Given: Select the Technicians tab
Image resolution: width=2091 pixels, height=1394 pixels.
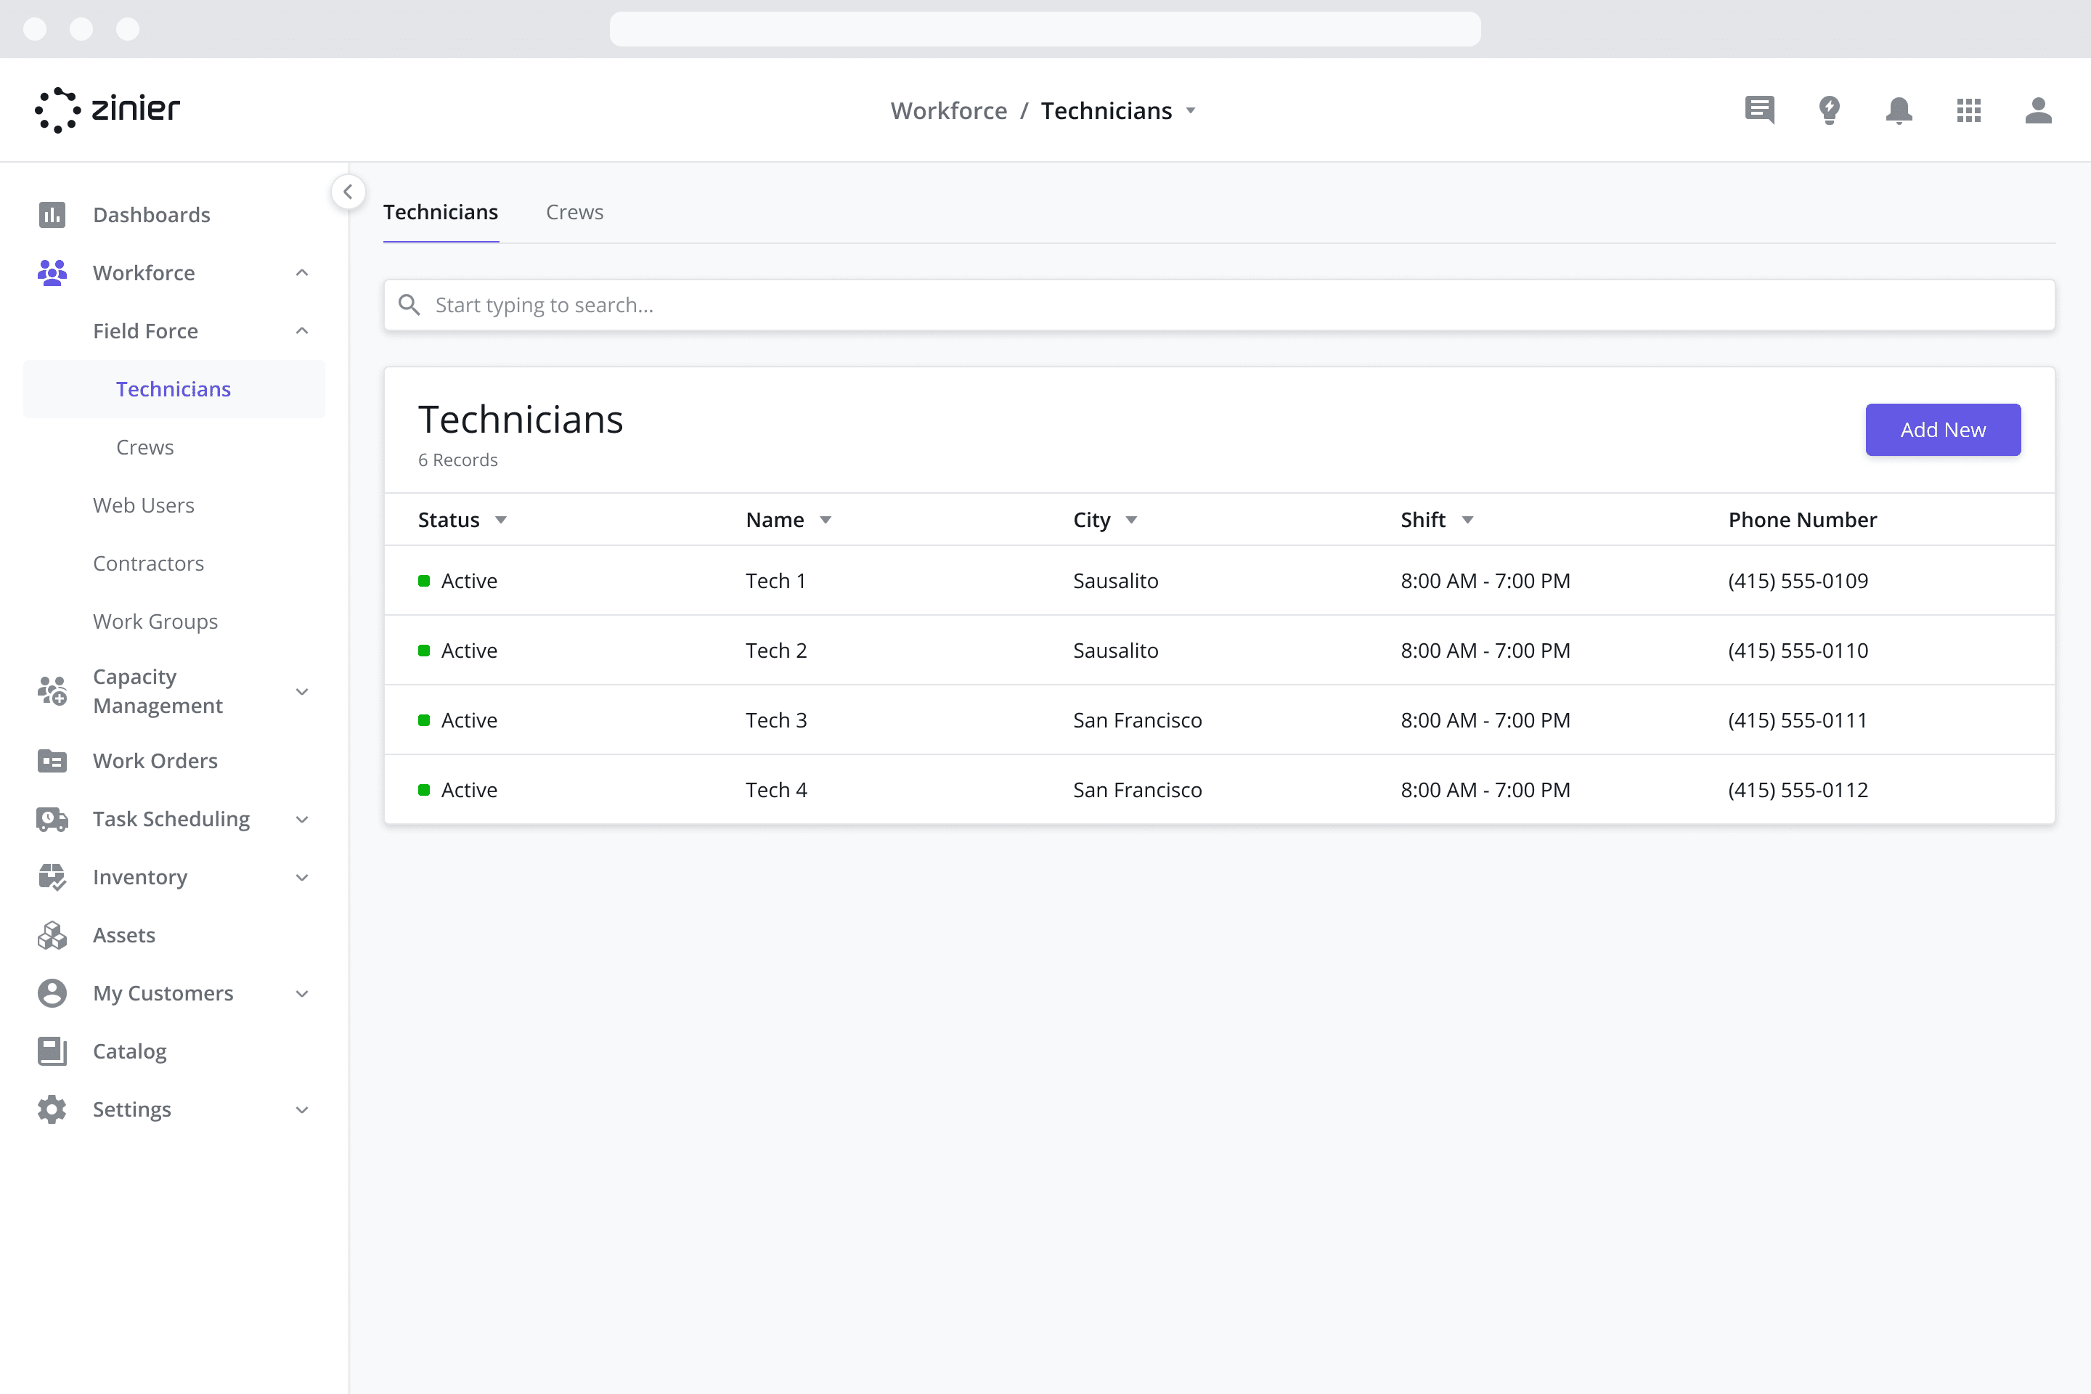Looking at the screenshot, I should click(441, 213).
